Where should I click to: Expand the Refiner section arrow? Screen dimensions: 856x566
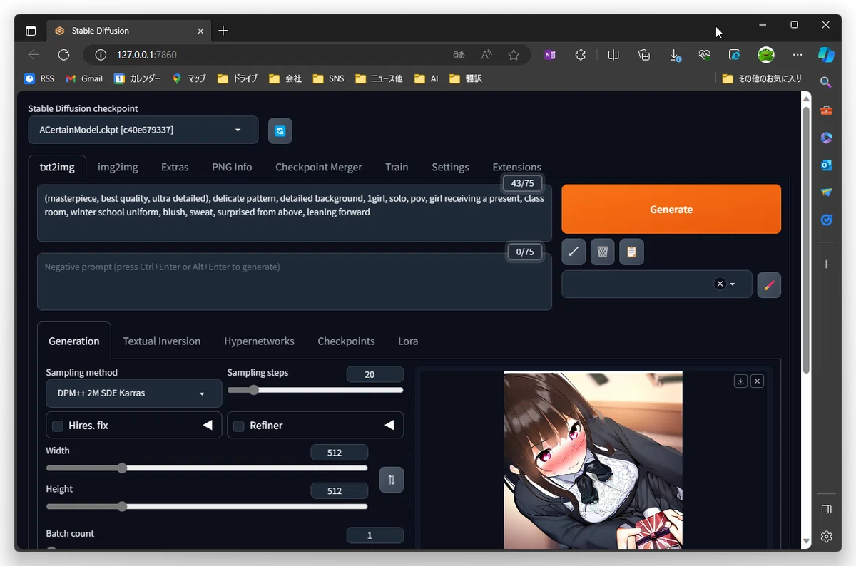click(x=389, y=425)
